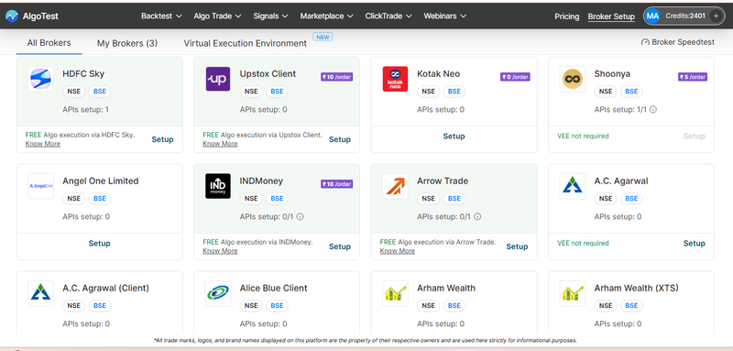The width and height of the screenshot is (733, 351).
Task: Click the A.C. Agarwal logo
Action: [x=572, y=186]
